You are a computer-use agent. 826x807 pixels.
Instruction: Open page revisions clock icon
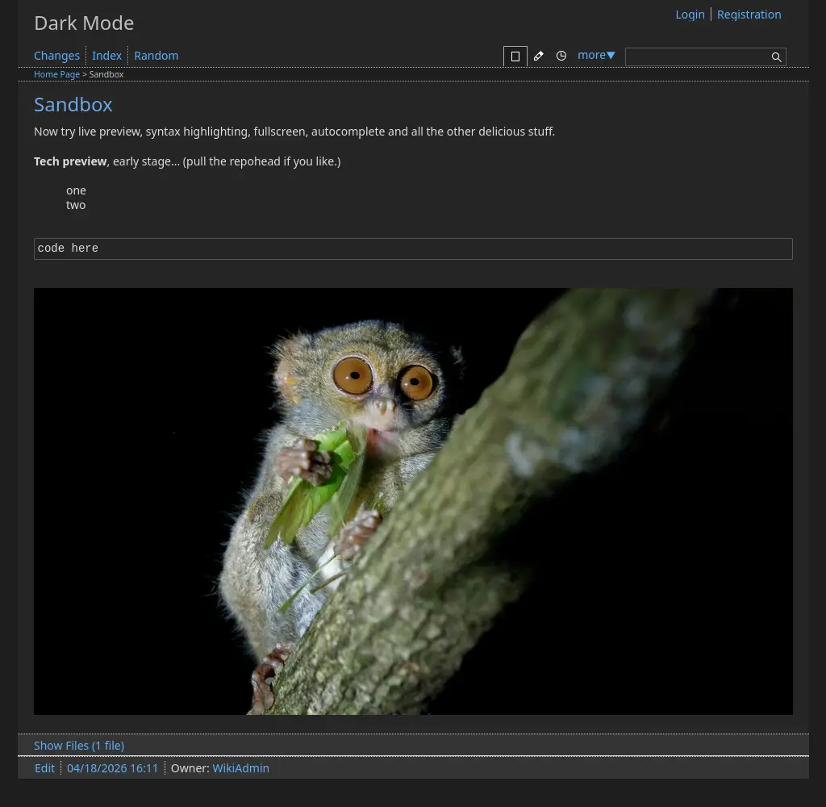561,56
